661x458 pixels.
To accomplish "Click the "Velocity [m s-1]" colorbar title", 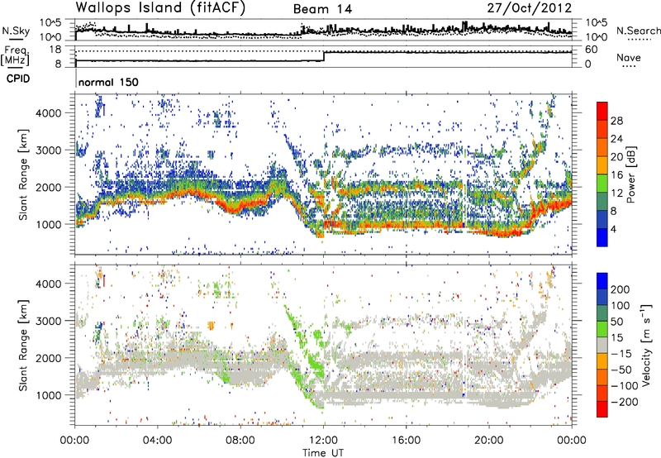I will pyautogui.click(x=646, y=345).
